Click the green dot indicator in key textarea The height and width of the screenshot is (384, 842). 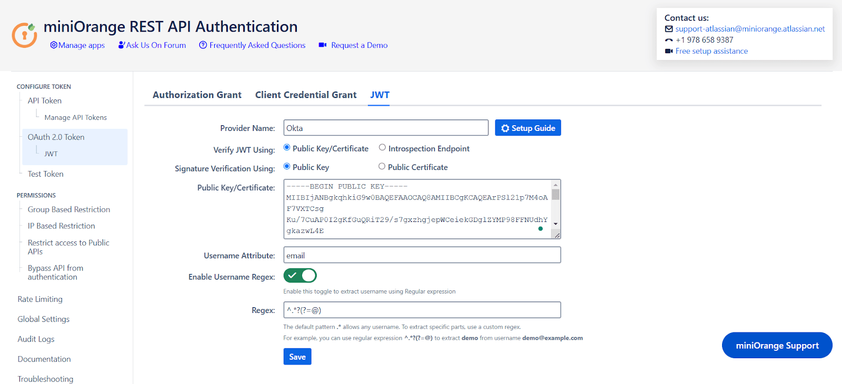[x=540, y=229]
